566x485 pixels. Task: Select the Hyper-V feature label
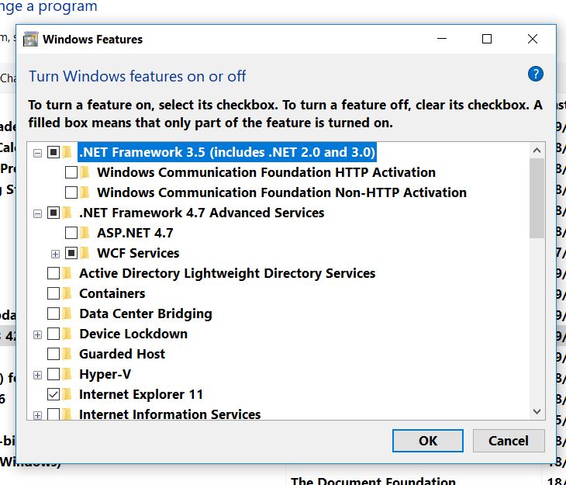pyautogui.click(x=105, y=374)
